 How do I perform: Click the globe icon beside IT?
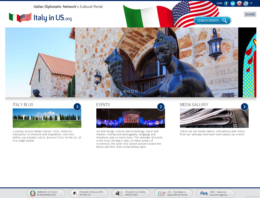click(246, 3)
